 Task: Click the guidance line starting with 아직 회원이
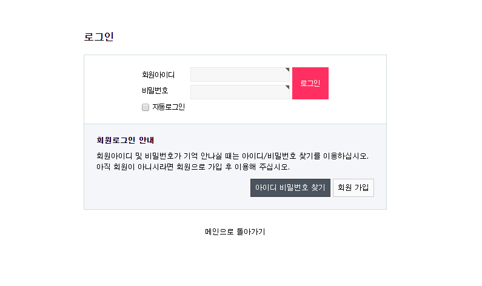click(193, 167)
